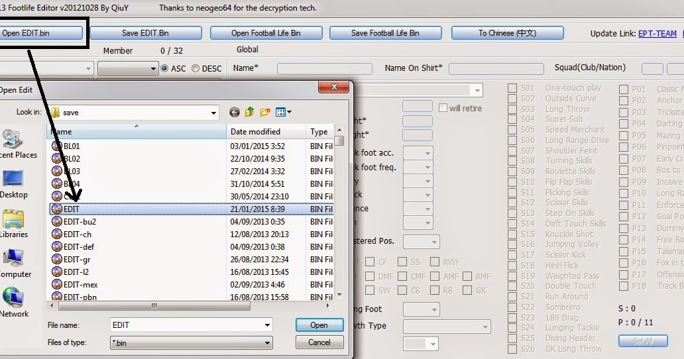Click the Open Football Life Bin button
The height and width of the screenshot is (359, 684).
coord(266,33)
